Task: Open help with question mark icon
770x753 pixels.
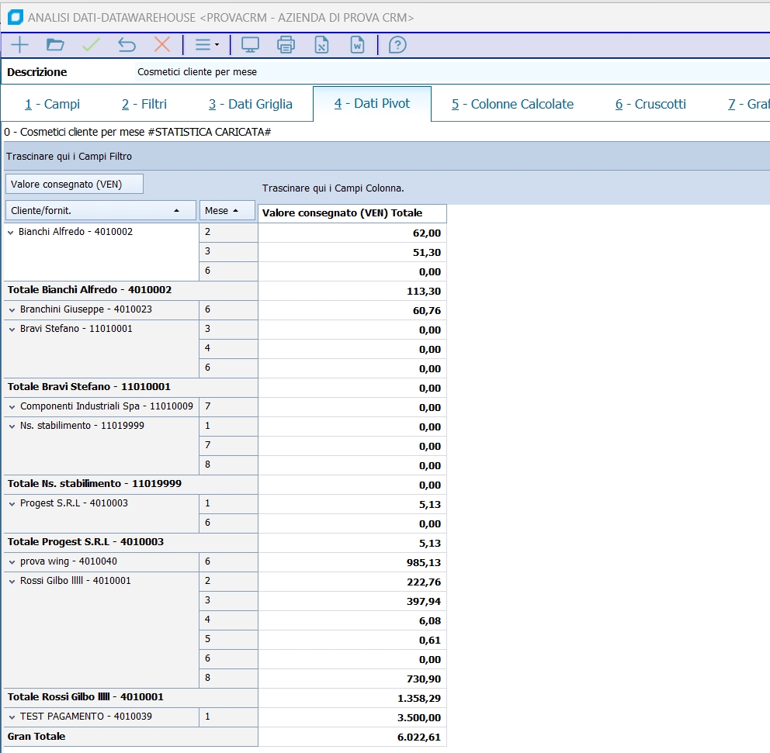Action: [x=397, y=45]
